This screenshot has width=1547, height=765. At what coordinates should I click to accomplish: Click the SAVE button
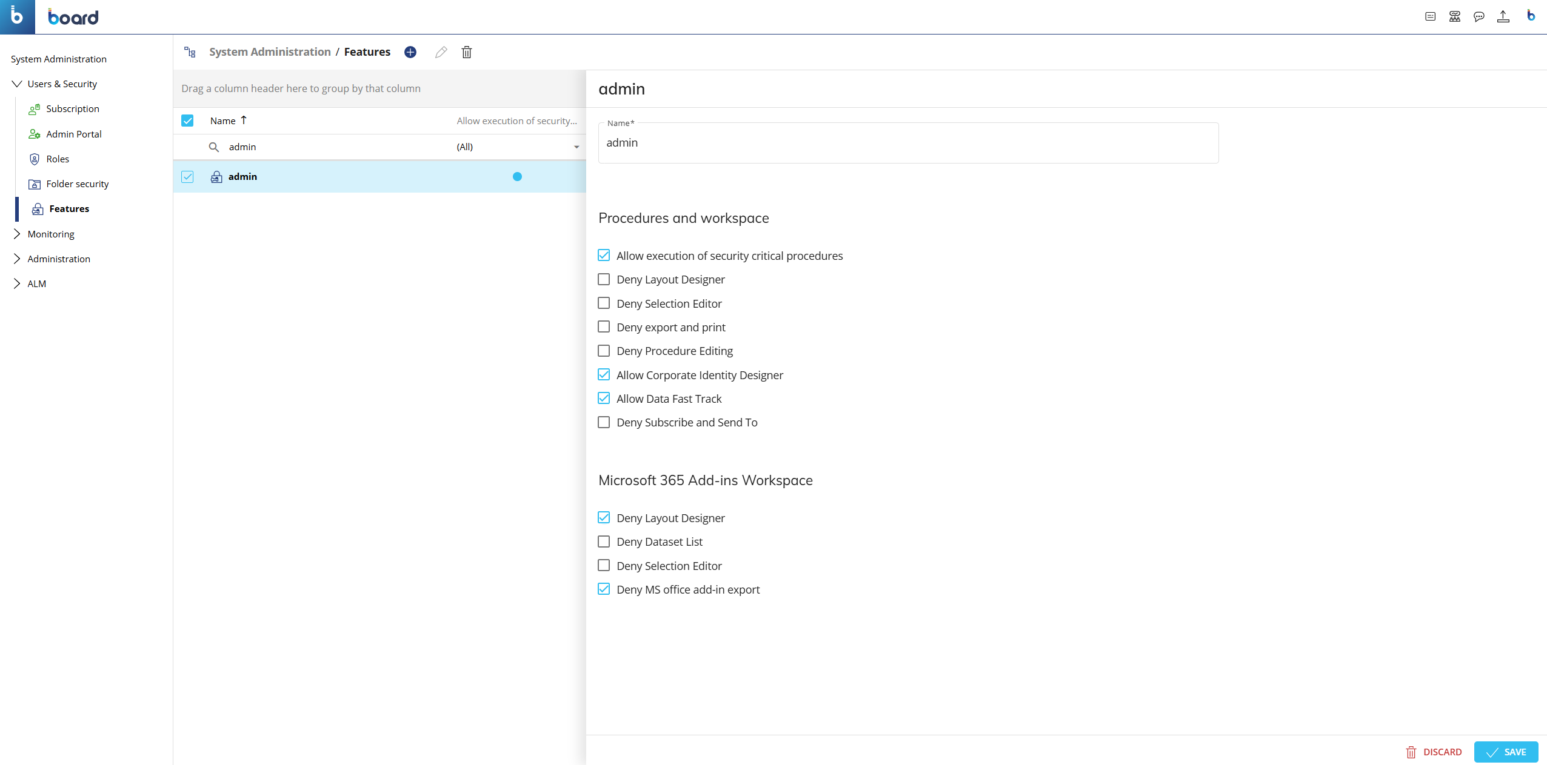(1506, 752)
